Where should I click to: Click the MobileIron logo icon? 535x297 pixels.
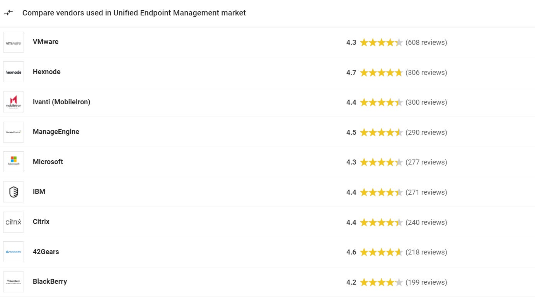(14, 102)
